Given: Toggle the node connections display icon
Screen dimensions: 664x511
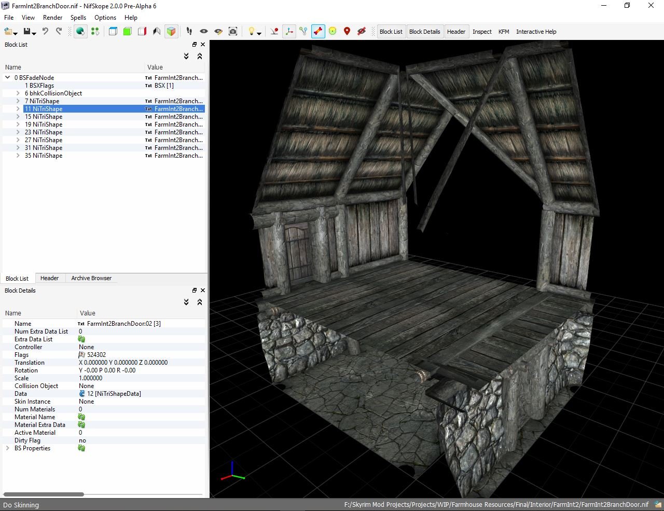Looking at the screenshot, I should click(303, 32).
